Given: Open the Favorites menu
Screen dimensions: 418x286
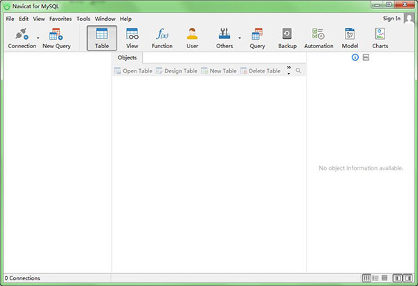Looking at the screenshot, I should point(61,19).
